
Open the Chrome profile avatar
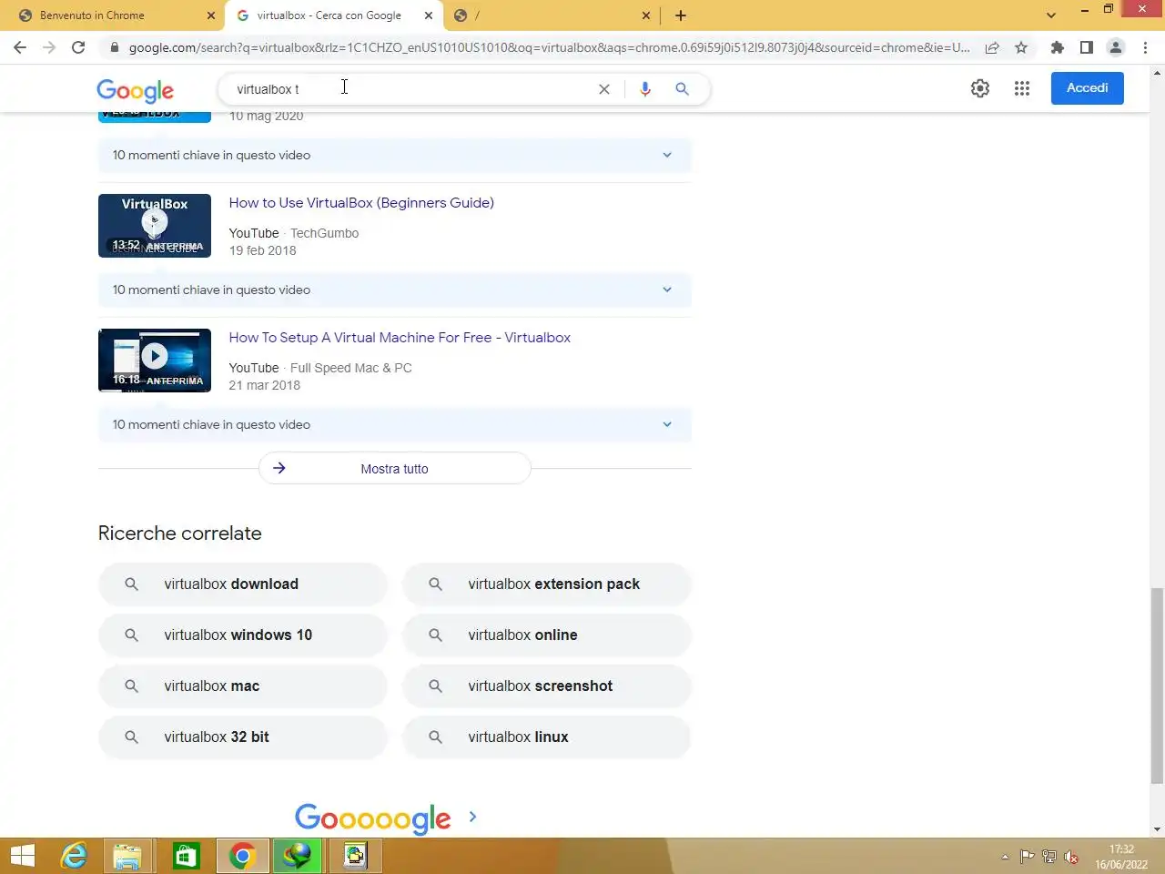(1116, 47)
